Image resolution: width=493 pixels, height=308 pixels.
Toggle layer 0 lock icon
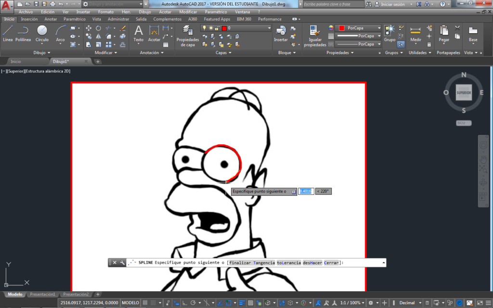click(217, 28)
